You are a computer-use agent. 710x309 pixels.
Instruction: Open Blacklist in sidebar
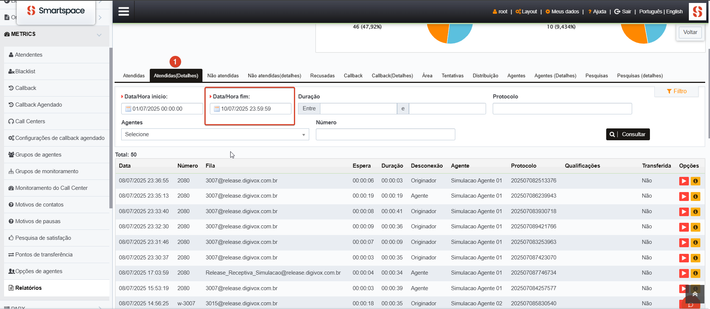[57, 71]
